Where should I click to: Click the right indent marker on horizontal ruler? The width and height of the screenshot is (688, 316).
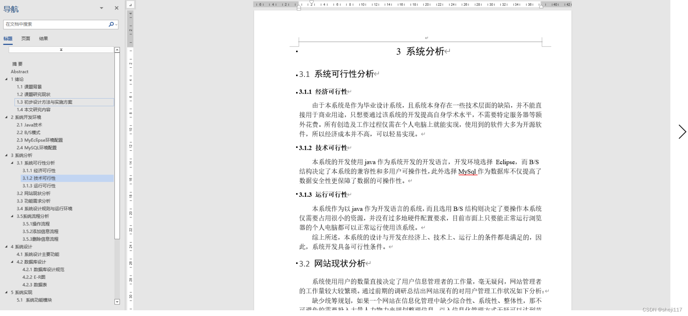[541, 6]
